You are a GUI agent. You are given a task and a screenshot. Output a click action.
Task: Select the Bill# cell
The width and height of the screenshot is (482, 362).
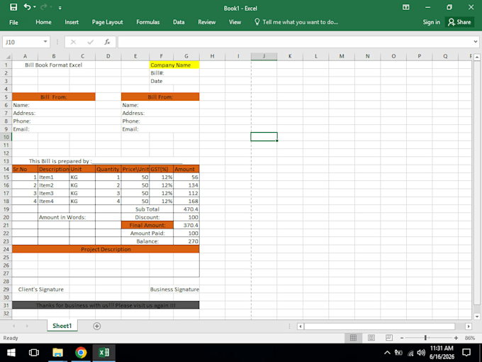[x=162, y=73]
